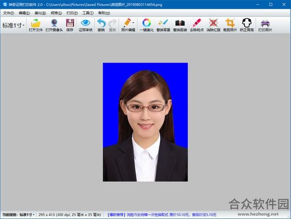Click the application icon in title bar
The image size is (291, 219).
5,4
